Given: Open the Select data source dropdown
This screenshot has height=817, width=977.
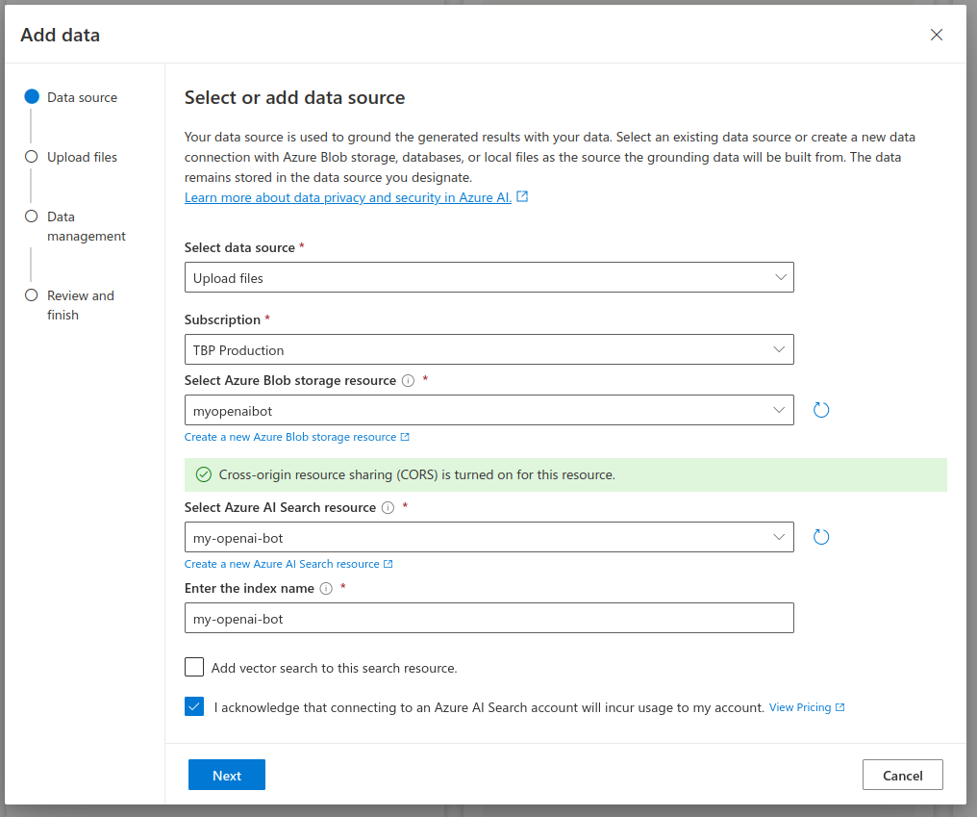Looking at the screenshot, I should (x=488, y=278).
